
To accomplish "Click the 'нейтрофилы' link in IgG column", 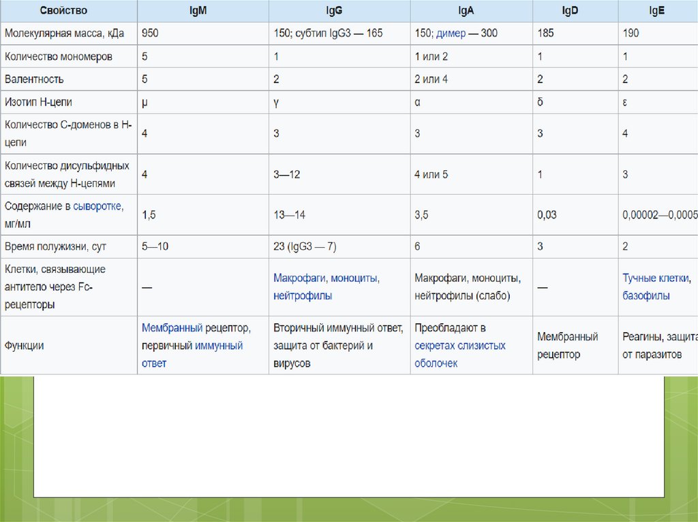I will tap(303, 296).
